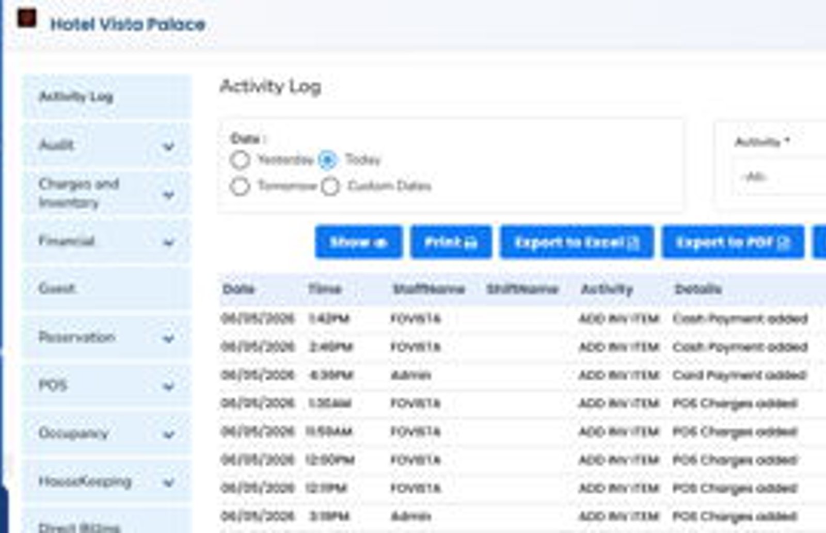Pick the Custom Dates radio option

pos(330,186)
